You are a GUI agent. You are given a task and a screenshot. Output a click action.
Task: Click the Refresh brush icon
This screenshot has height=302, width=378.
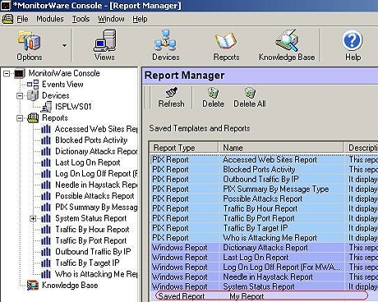click(172, 93)
